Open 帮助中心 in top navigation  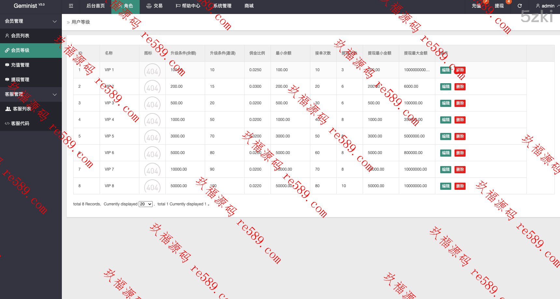coord(188,6)
